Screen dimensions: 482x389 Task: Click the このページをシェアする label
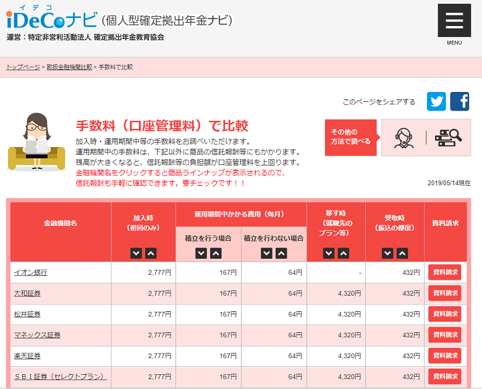pyautogui.click(x=379, y=102)
